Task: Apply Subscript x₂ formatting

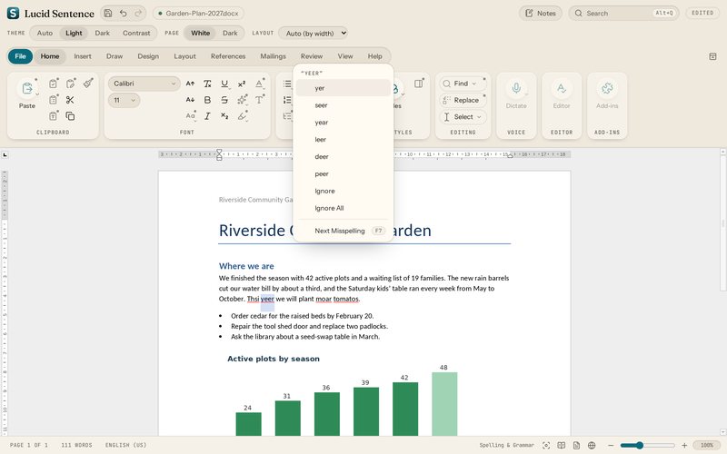Action: (224, 116)
